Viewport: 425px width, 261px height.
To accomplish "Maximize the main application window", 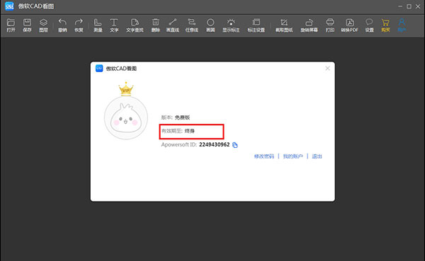I will [409, 6].
